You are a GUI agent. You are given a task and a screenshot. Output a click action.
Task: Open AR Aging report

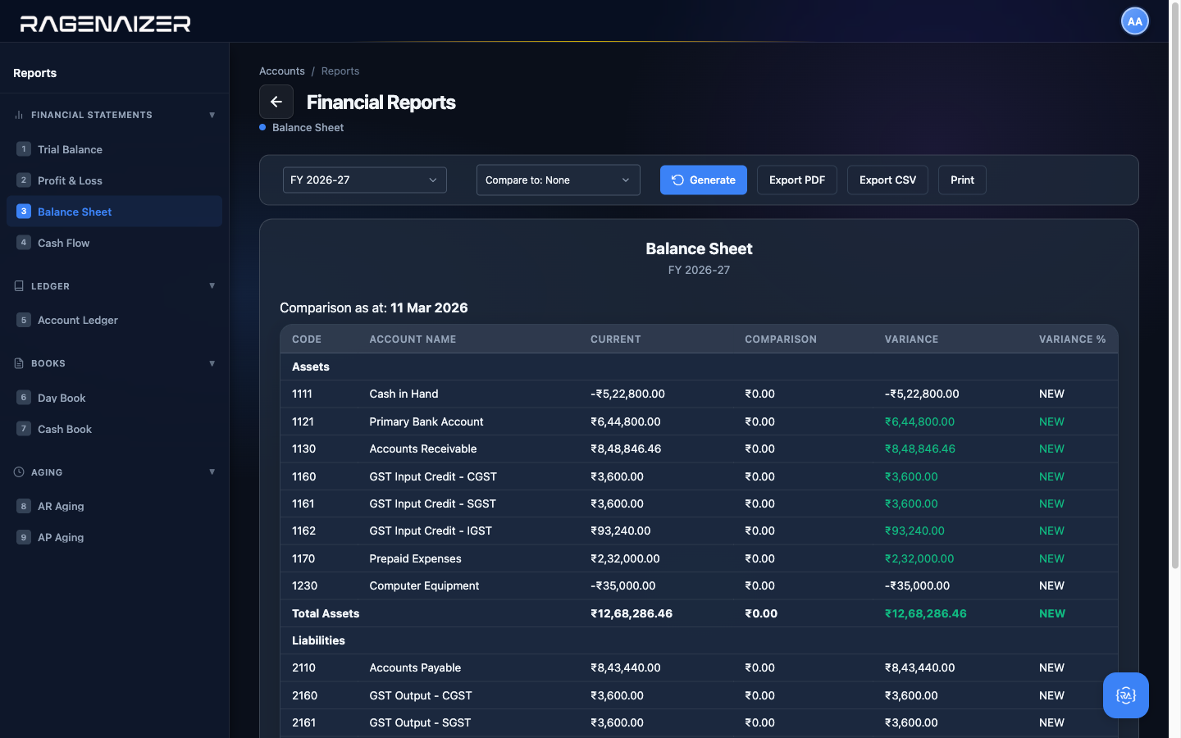point(114,506)
